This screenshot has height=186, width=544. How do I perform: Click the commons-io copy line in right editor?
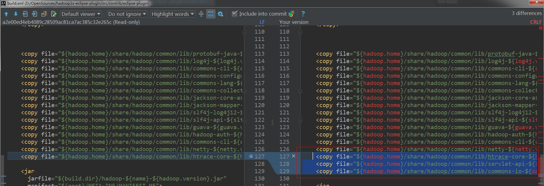coord(427,171)
